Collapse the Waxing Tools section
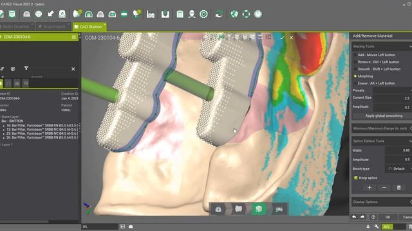 tap(410, 46)
